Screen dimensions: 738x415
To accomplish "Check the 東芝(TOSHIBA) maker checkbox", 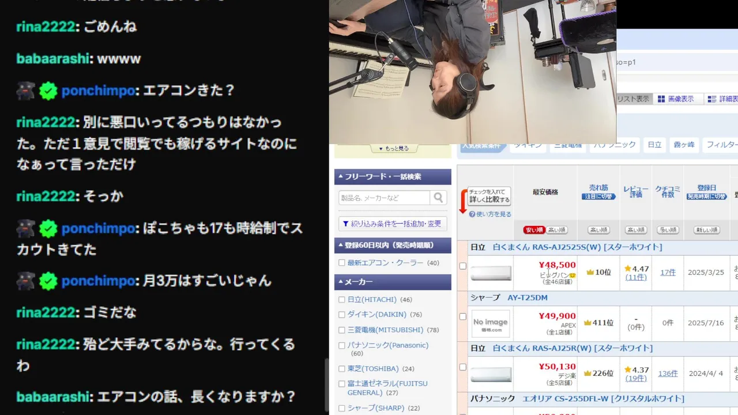I will 342,369.
